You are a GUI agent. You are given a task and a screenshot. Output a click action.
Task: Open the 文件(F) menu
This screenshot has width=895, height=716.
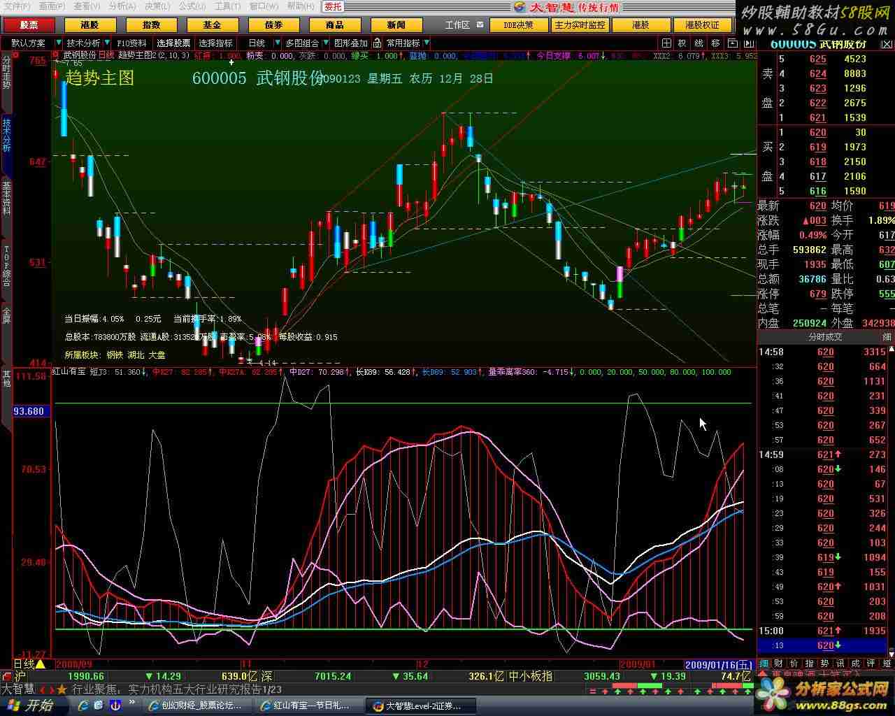coord(17,6)
